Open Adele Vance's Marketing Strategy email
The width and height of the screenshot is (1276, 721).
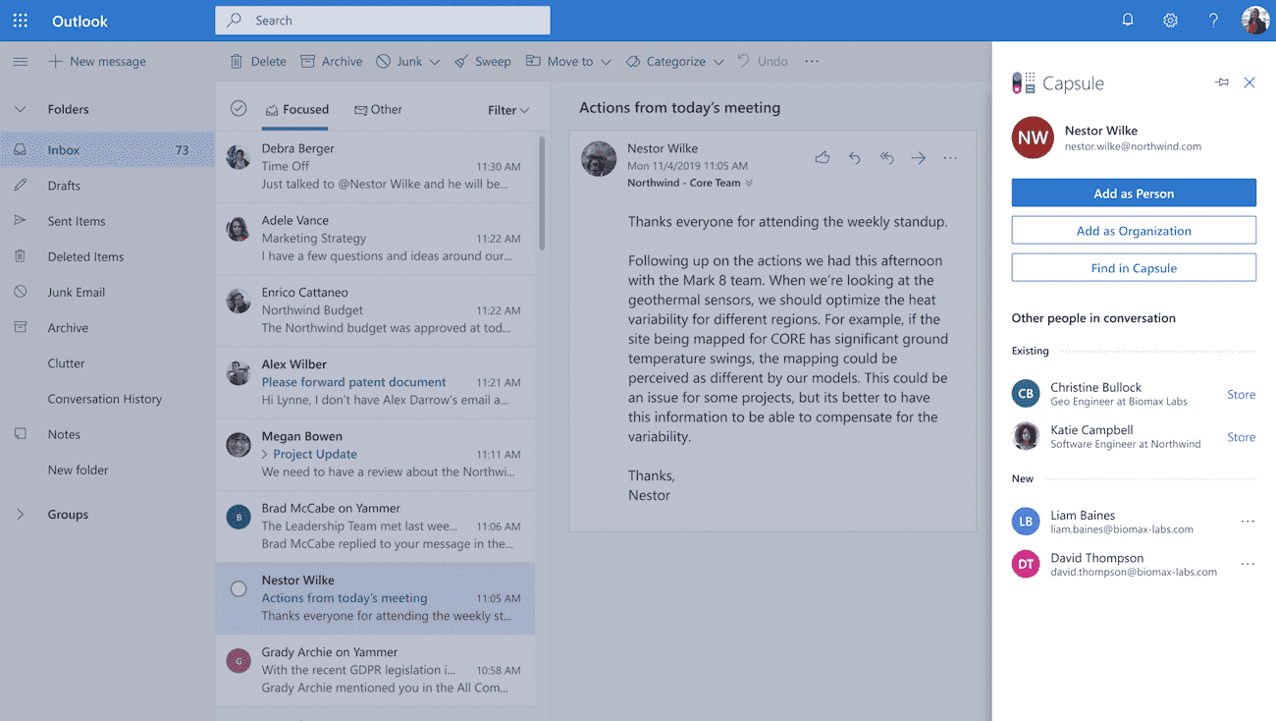pyautogui.click(x=376, y=239)
